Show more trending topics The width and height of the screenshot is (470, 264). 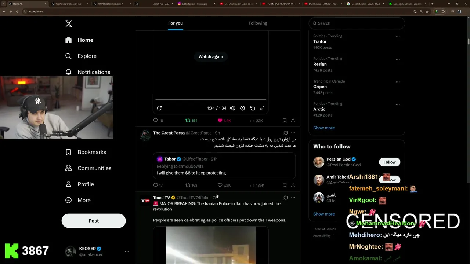[324, 128]
